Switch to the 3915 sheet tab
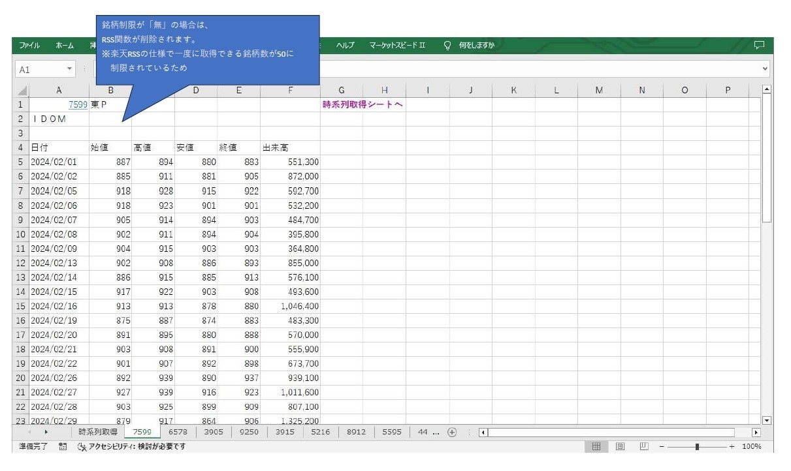This screenshot has width=791, height=471. (x=285, y=432)
